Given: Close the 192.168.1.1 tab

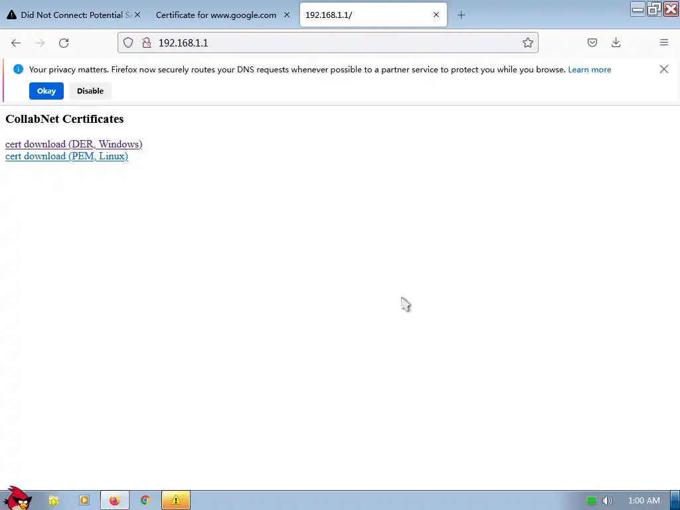Looking at the screenshot, I should click(x=436, y=15).
